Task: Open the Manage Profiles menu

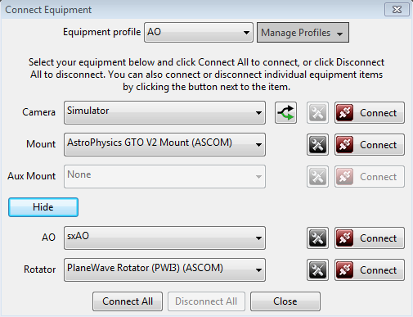Action: [303, 33]
